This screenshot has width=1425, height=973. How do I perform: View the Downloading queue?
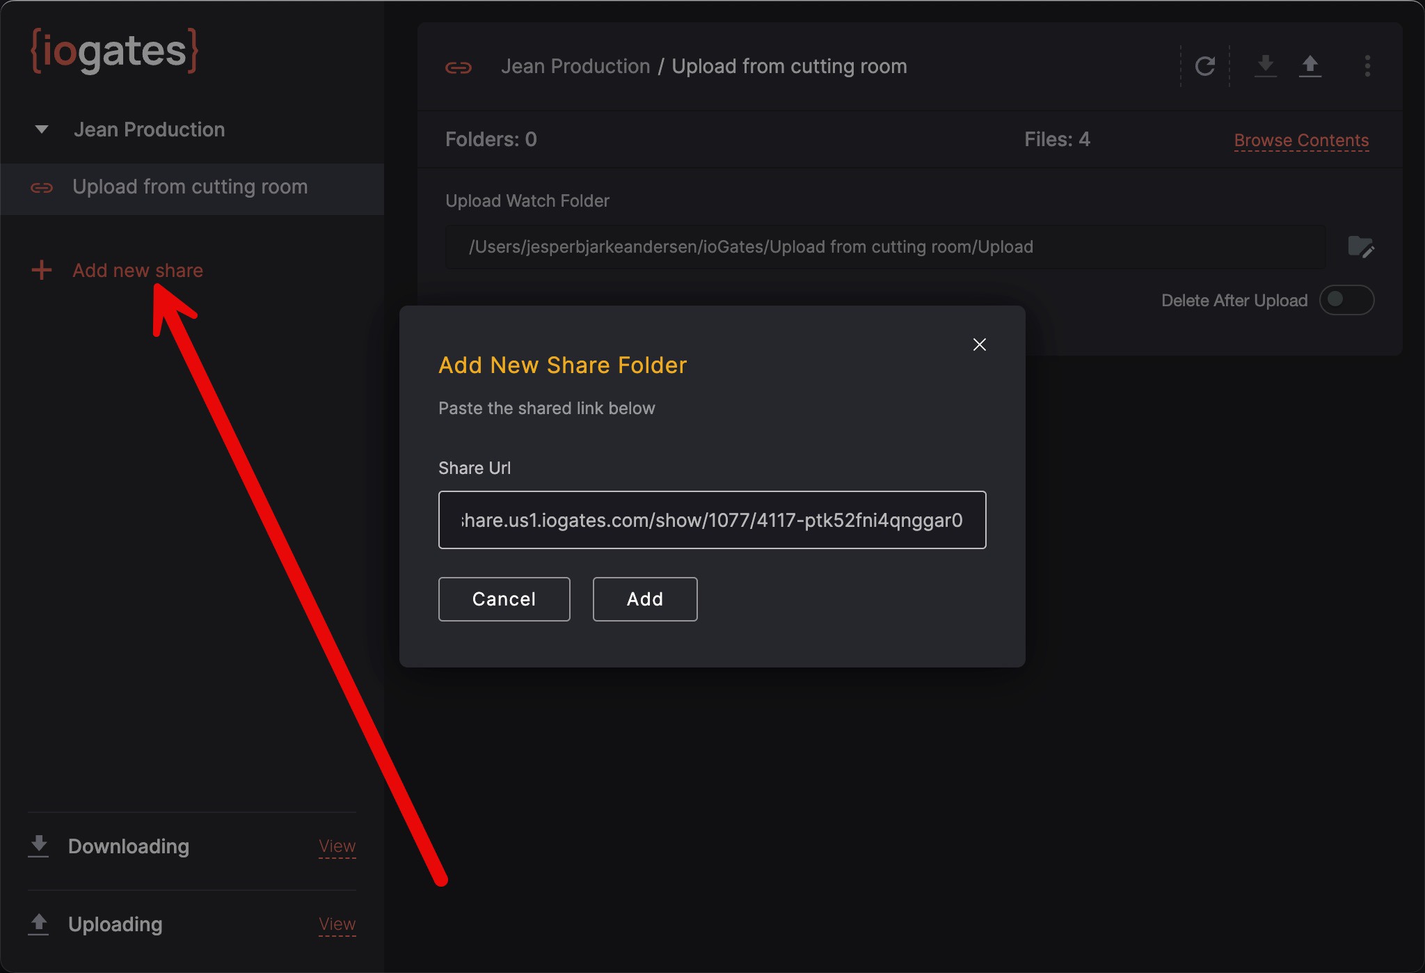point(337,846)
